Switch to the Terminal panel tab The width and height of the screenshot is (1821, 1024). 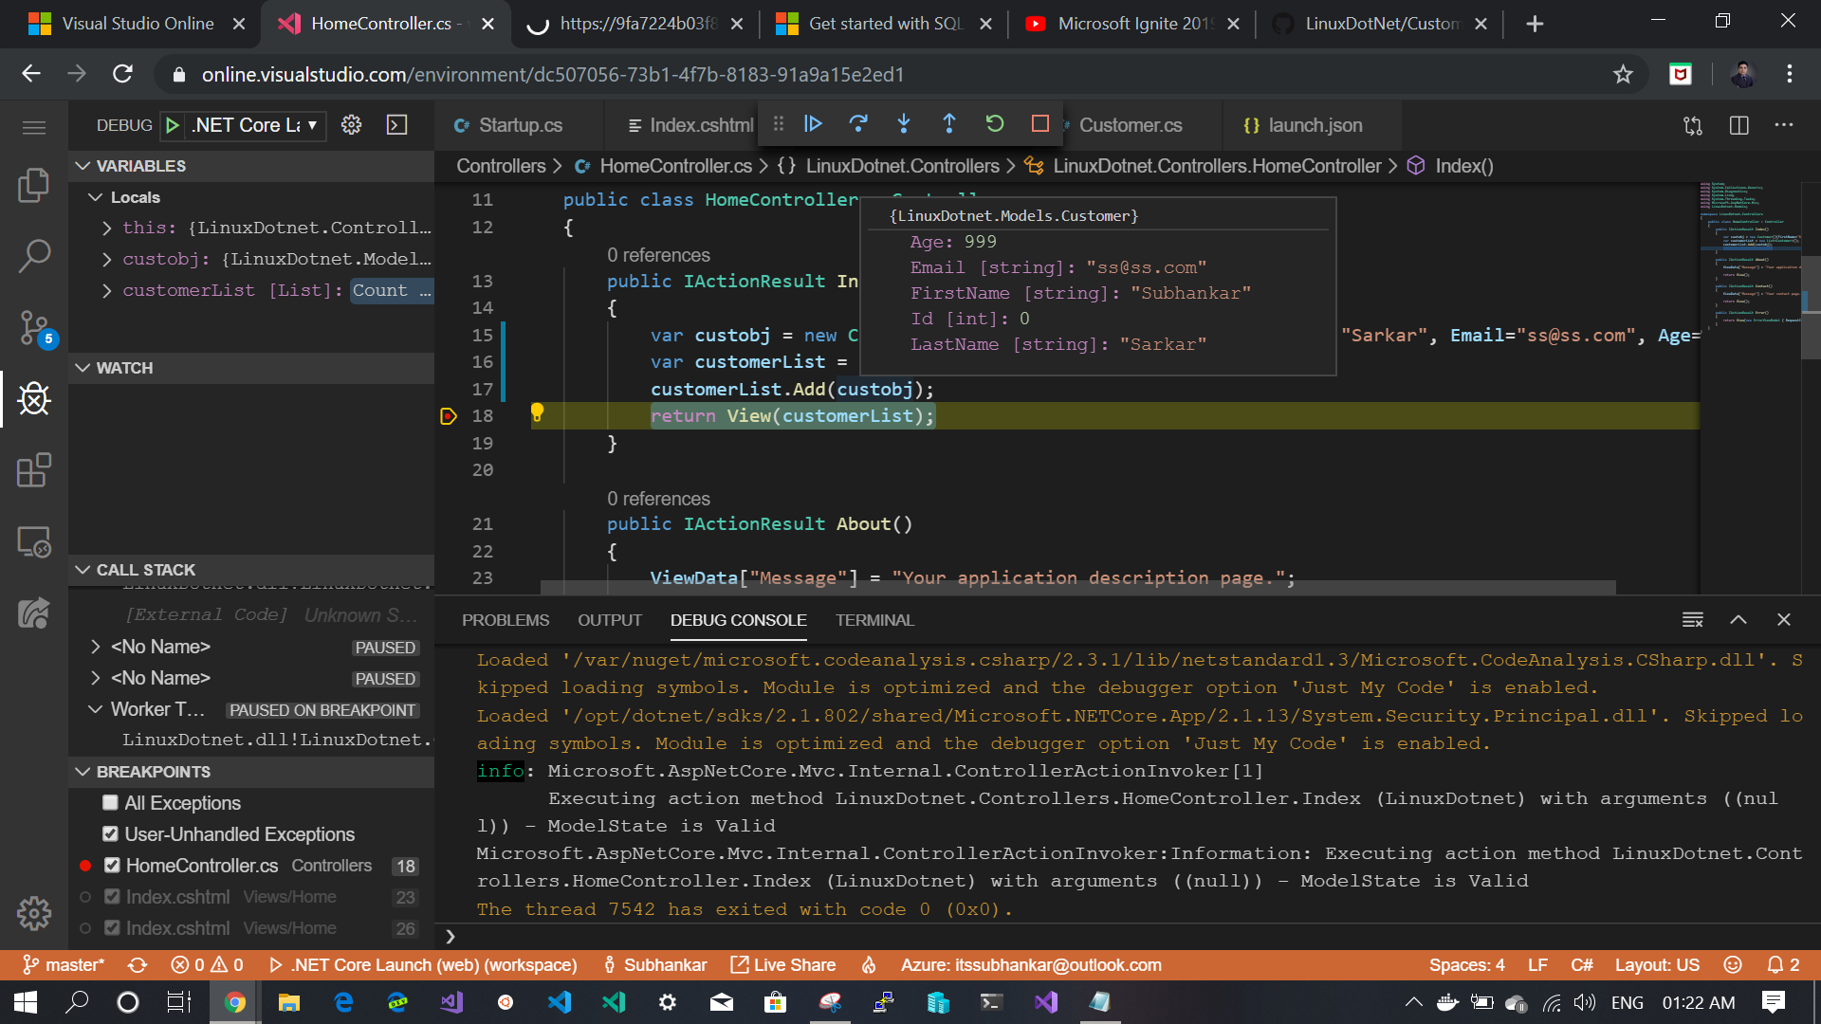pos(874,620)
